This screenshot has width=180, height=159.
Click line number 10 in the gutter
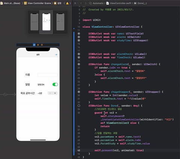pos(79,27)
